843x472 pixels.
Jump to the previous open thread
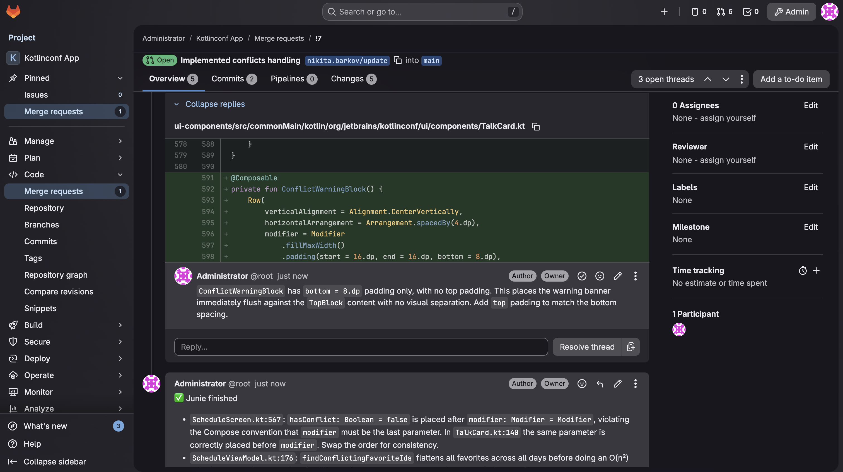click(707, 79)
